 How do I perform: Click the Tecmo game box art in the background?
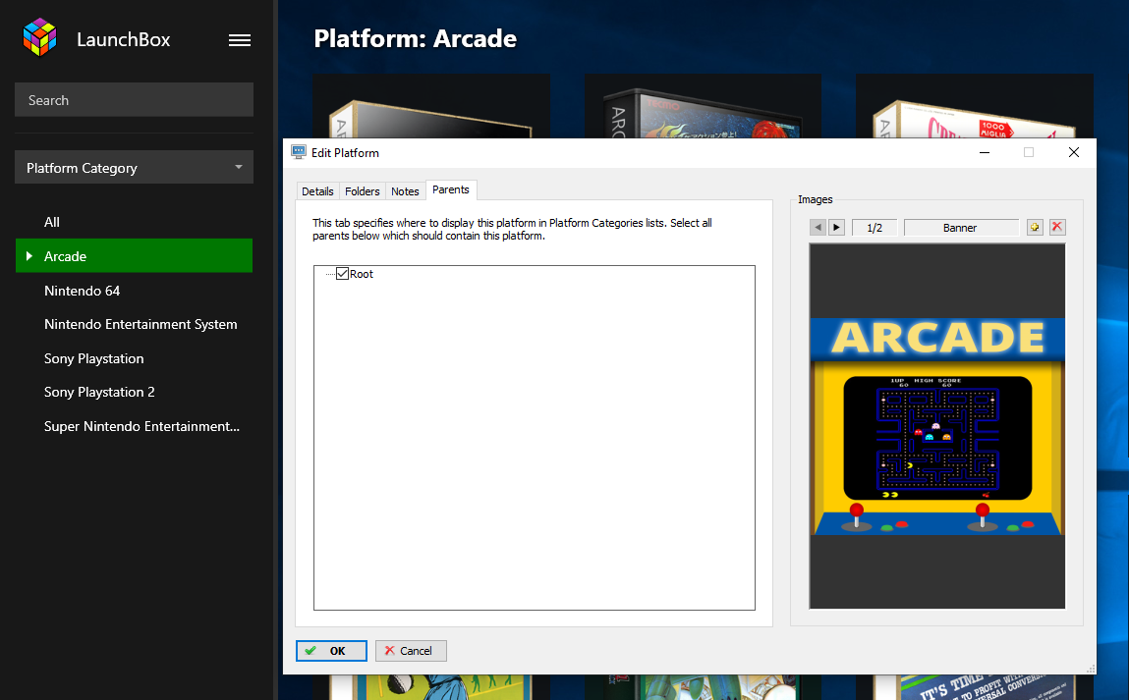703,106
